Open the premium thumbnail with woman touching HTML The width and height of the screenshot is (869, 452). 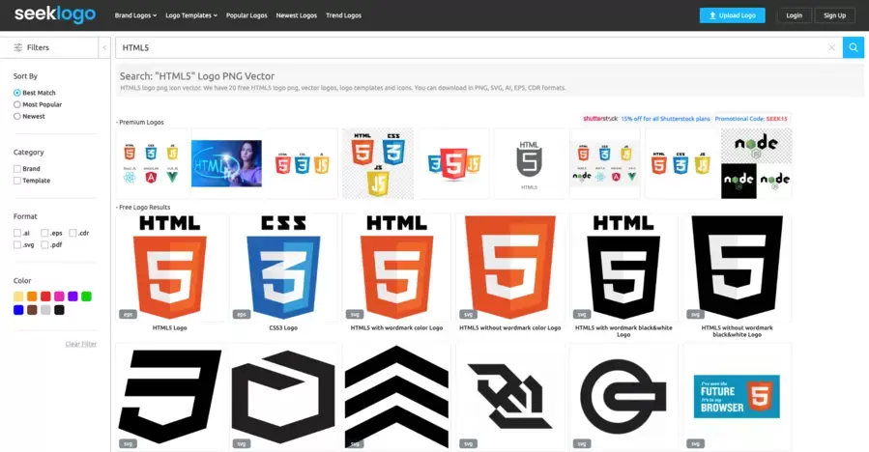tap(226, 163)
